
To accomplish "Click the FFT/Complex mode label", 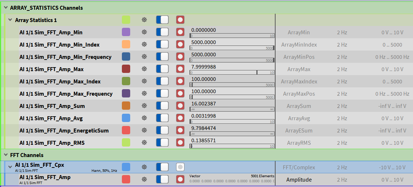I will (x=299, y=167).
